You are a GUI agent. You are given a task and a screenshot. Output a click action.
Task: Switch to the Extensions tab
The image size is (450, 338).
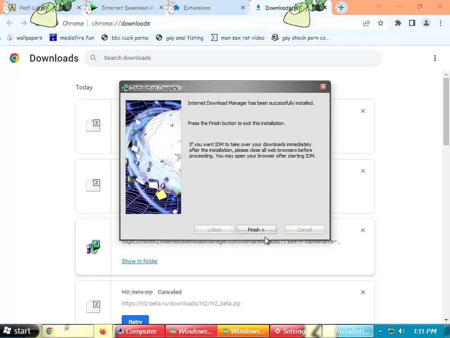click(206, 8)
